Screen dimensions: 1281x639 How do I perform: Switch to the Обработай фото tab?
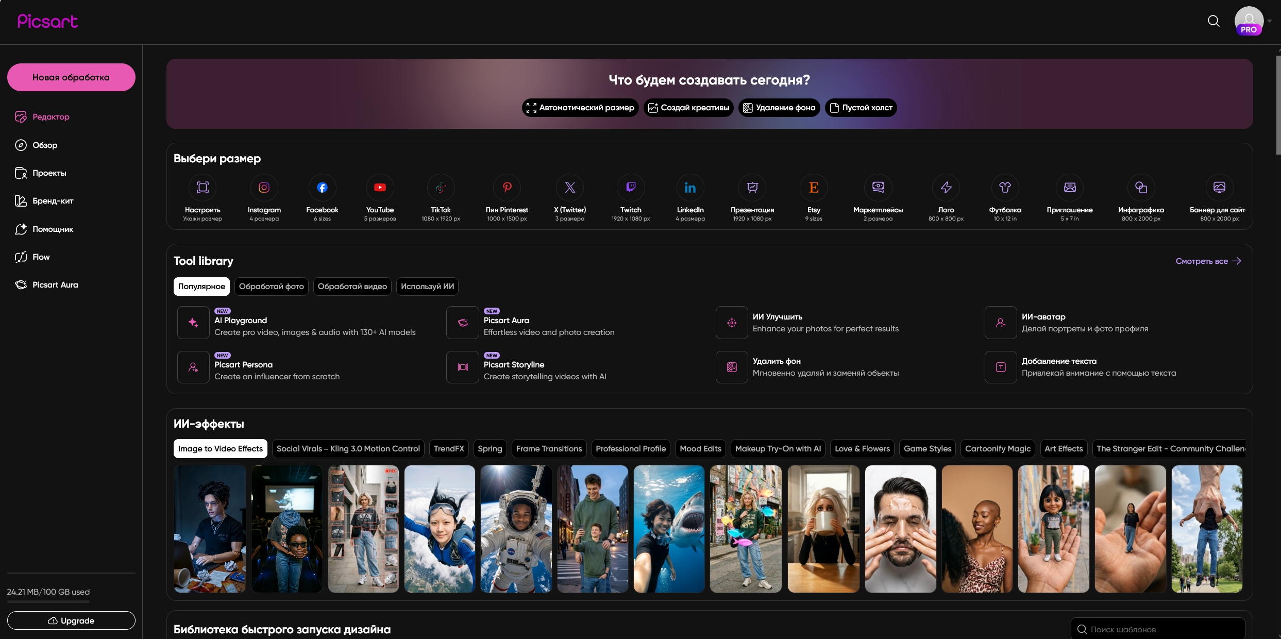271,287
